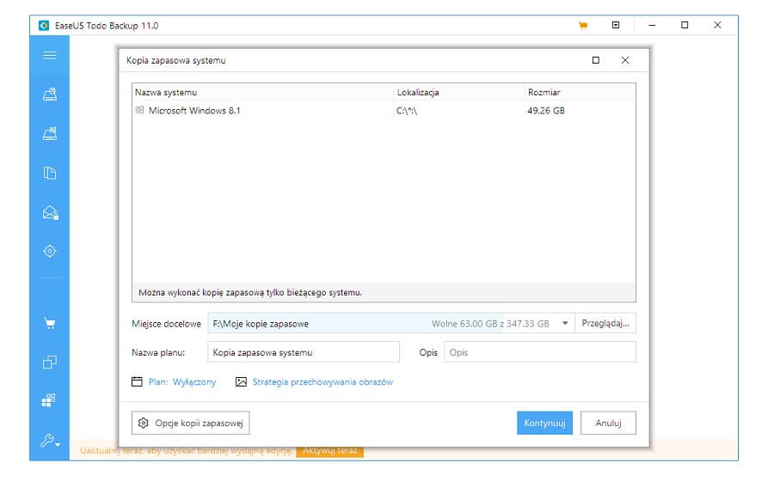Click the Anuluj button

pos(608,423)
